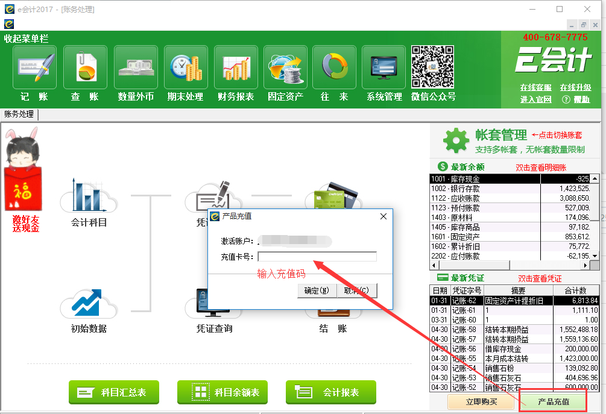
Task: Click the 合计数 column header
Action: click(x=576, y=290)
